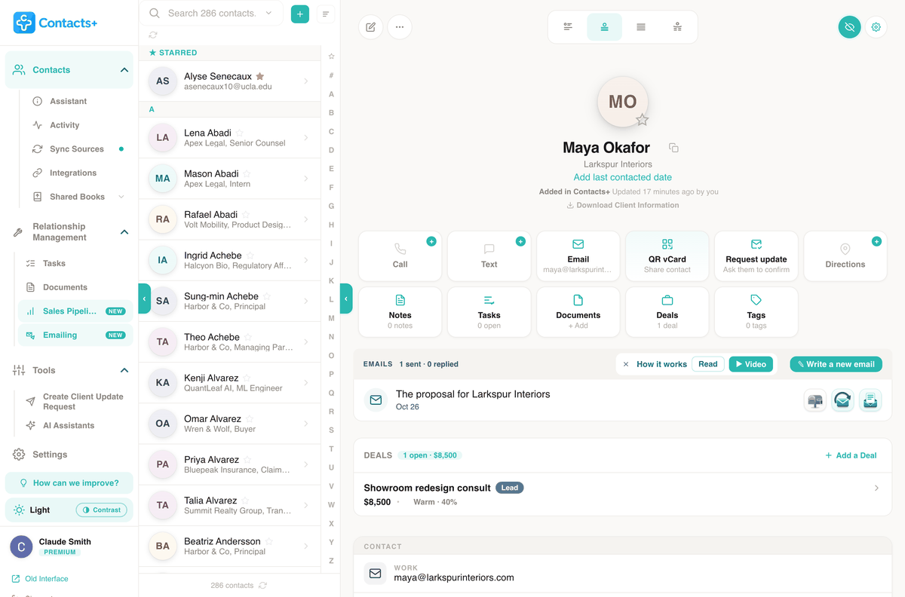The width and height of the screenshot is (905, 597).
Task: Star Lena Abadi in the contact list
Action: (240, 133)
